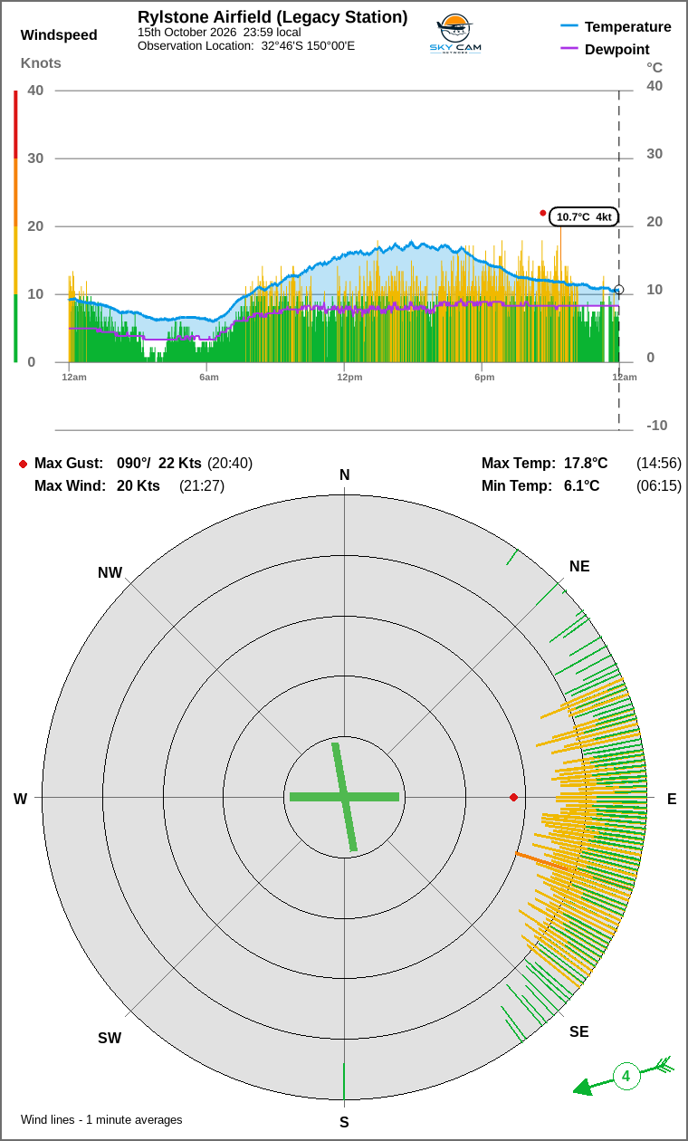Click the Max Wind time (21:27)
Screen dimensions: 688x1141
coord(202,485)
